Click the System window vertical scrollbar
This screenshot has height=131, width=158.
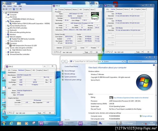[156, 92]
